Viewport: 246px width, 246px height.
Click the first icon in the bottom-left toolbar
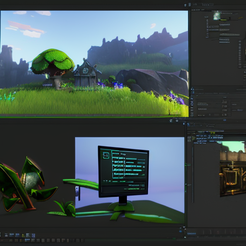[6, 235]
